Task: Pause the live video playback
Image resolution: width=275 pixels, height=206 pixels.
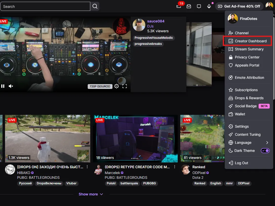Action: pos(3,86)
